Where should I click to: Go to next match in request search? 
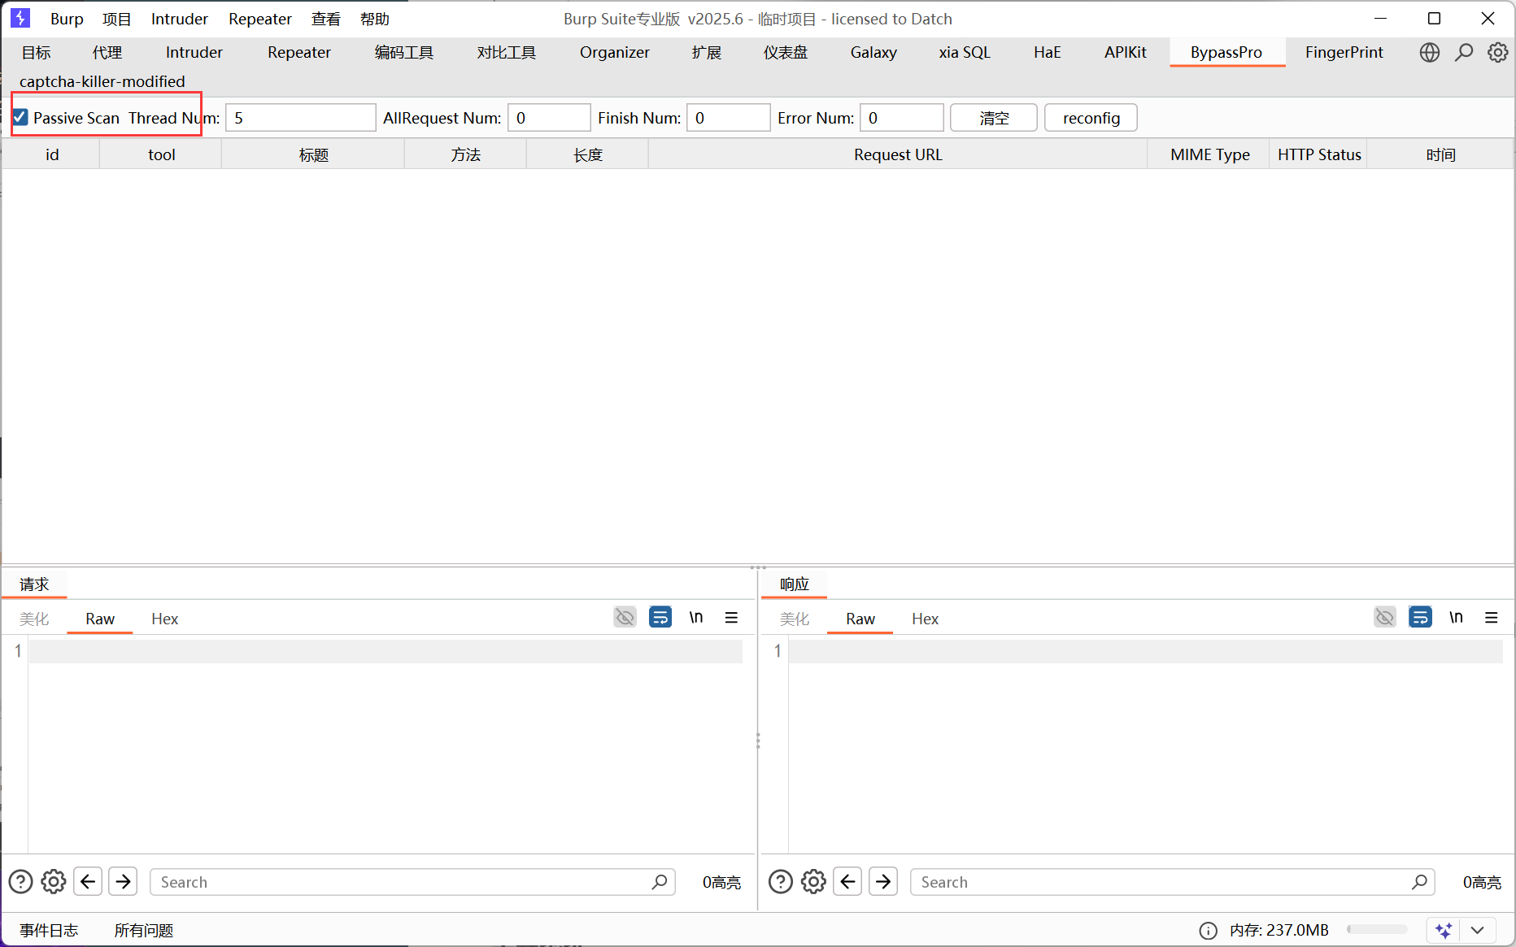[123, 882]
